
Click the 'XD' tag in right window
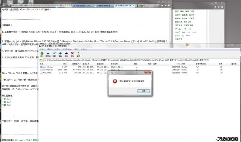183,36
